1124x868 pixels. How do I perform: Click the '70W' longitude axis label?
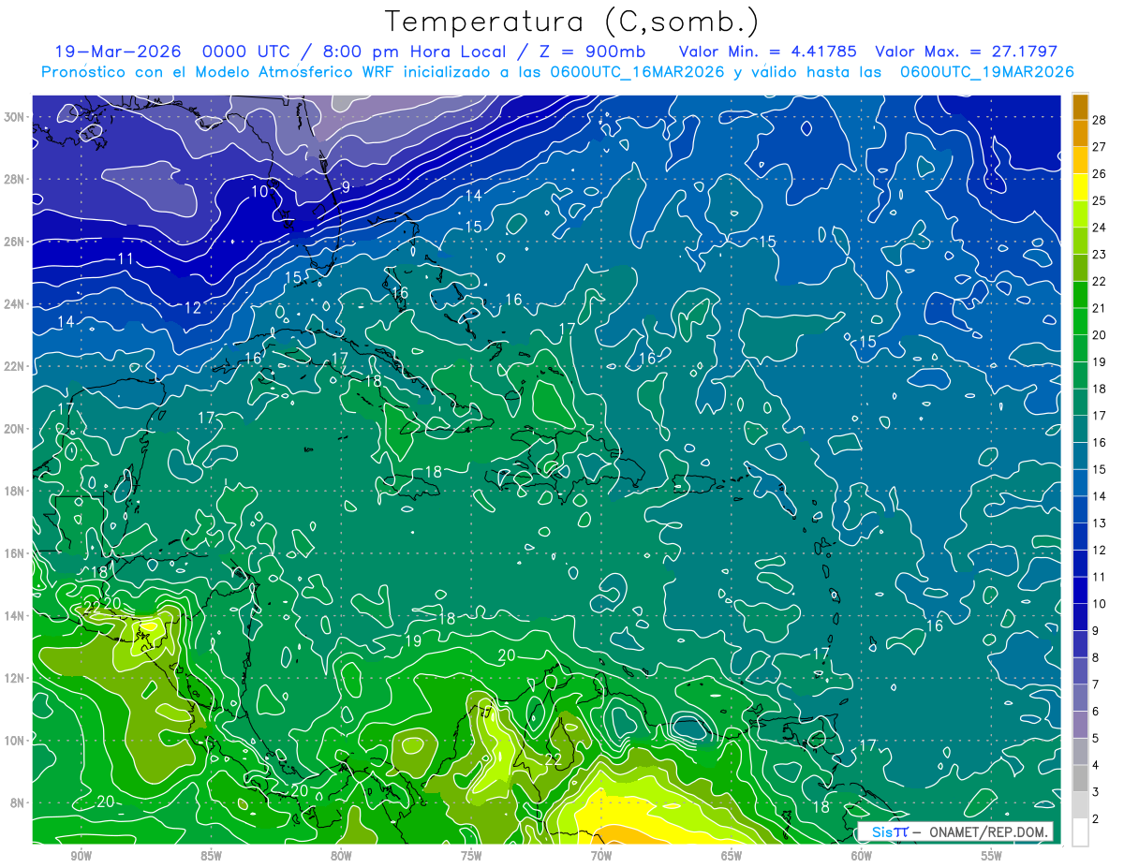601,856
